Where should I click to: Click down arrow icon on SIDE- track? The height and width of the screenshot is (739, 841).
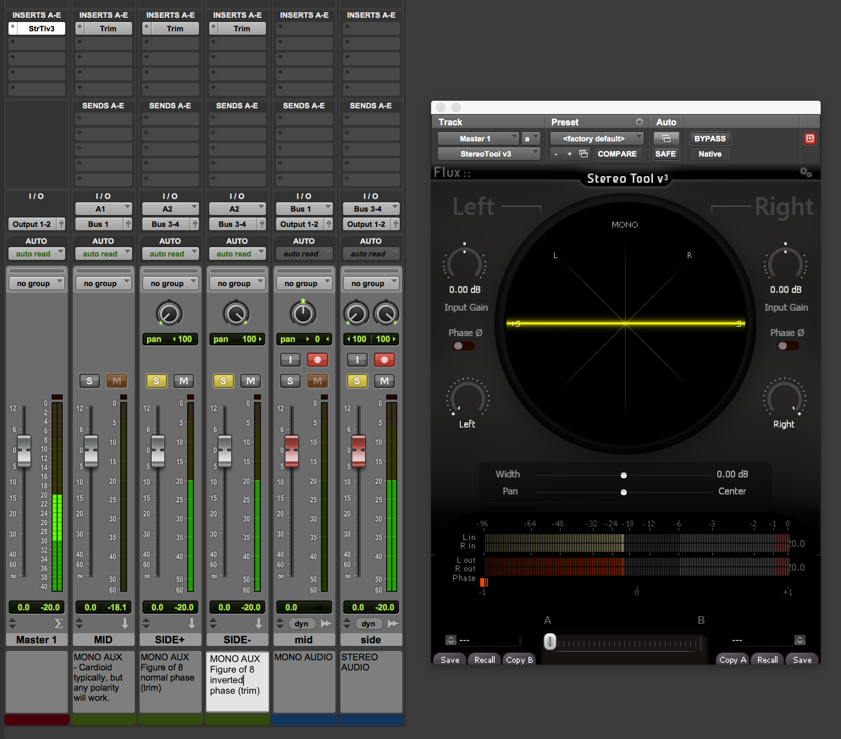[259, 623]
